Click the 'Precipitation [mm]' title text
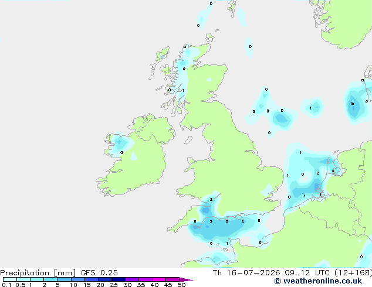372x287 pixels. [38, 273]
